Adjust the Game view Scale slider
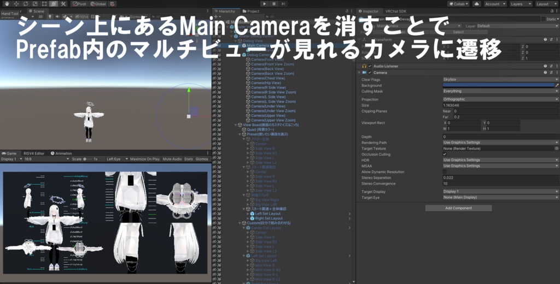 (87, 159)
